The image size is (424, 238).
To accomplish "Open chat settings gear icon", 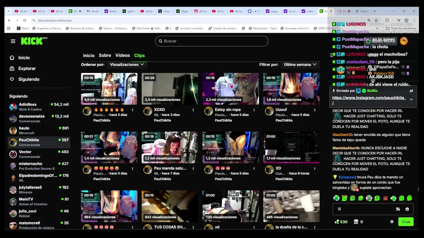I will [392, 222].
